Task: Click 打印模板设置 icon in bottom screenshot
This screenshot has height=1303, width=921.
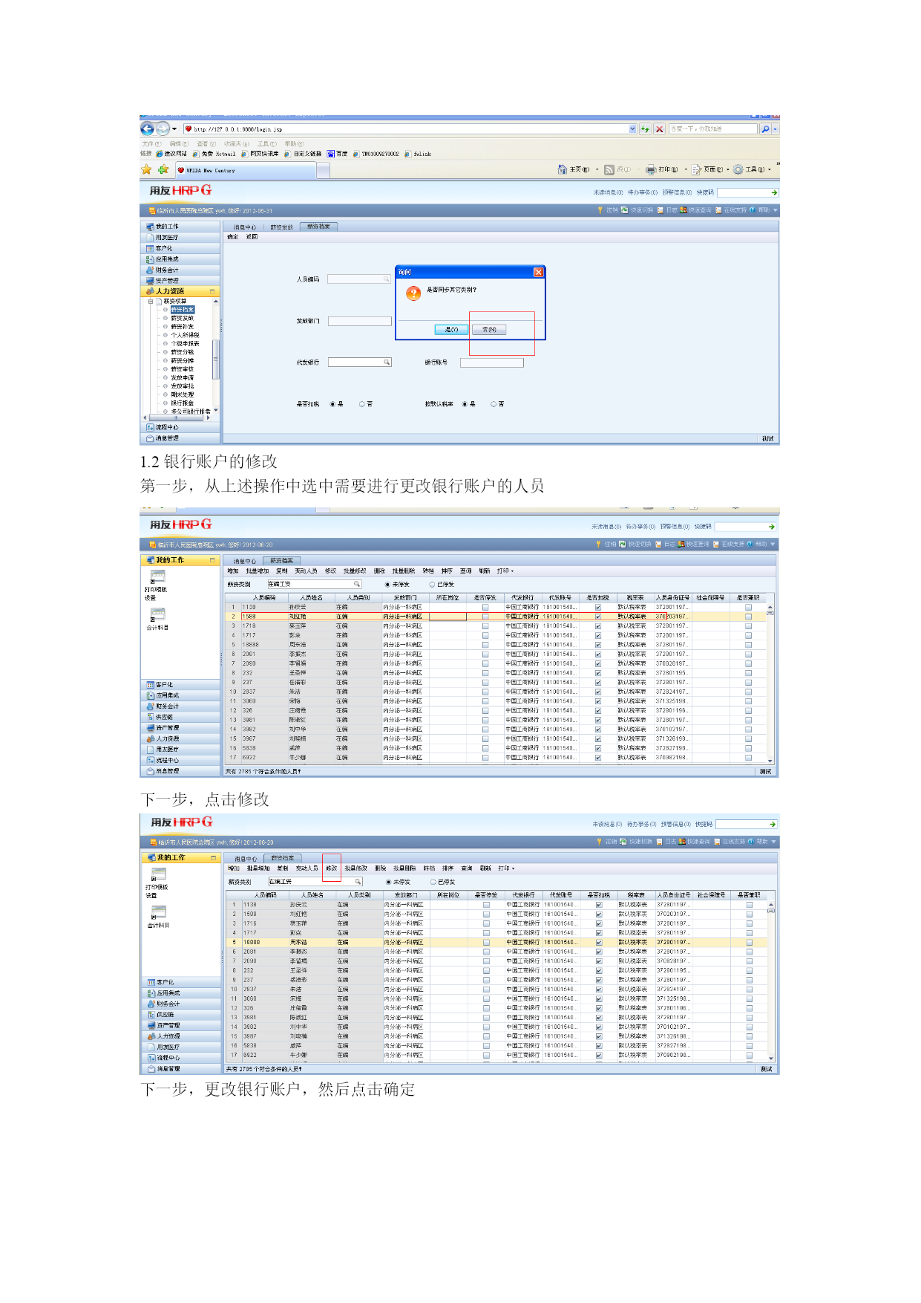Action: [159, 874]
